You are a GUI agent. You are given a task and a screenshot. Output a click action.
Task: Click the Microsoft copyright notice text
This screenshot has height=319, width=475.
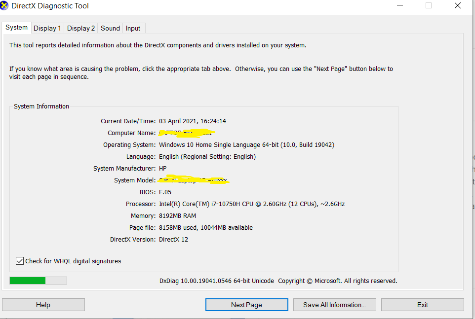coord(337,281)
